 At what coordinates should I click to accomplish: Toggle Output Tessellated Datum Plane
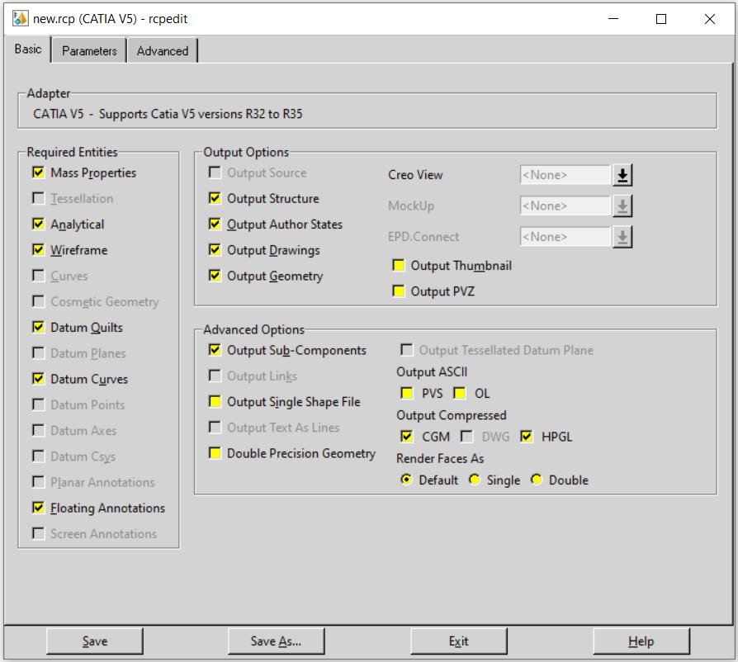pyautogui.click(x=407, y=350)
